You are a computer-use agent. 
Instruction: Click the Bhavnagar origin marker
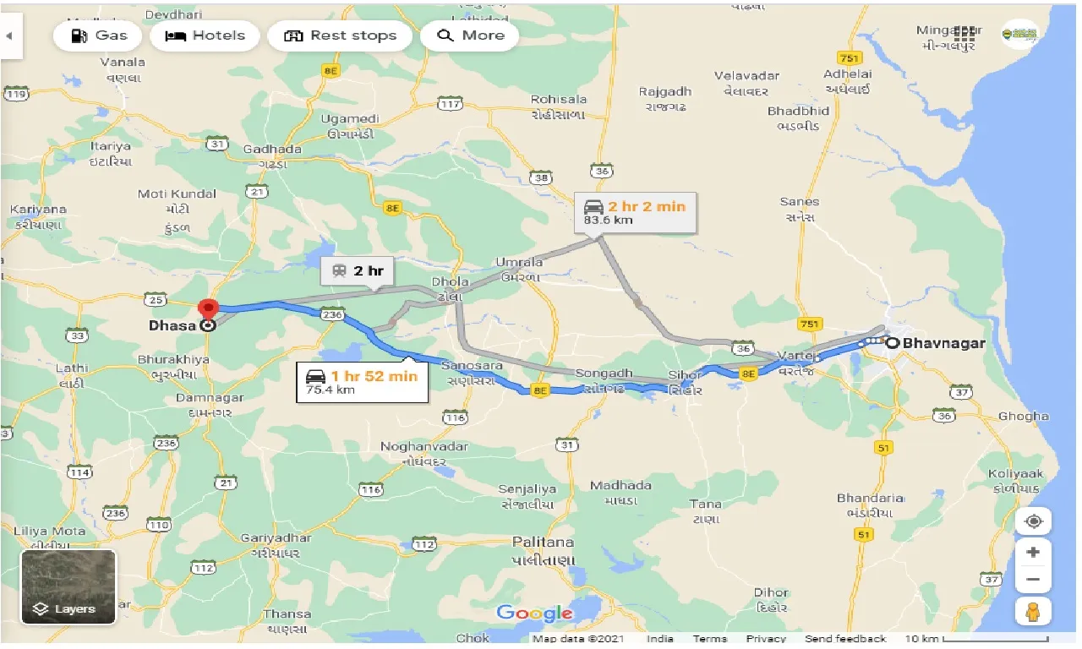(891, 342)
